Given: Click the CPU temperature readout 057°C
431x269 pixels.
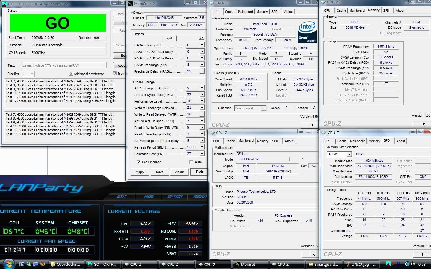Looking at the screenshot, I should 14,231.
